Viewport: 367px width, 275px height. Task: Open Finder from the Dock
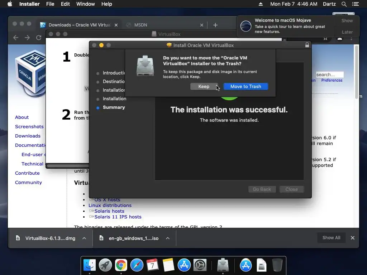pyautogui.click(x=90, y=265)
